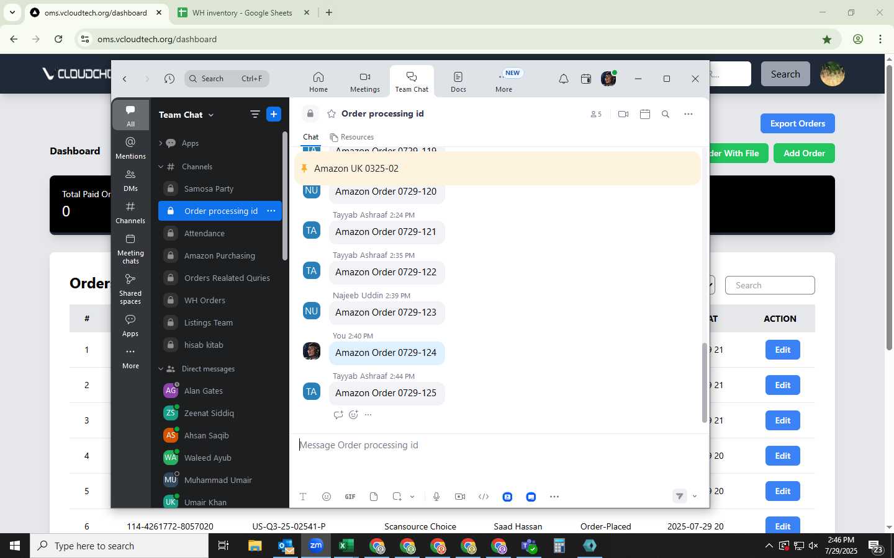Attach a file in composer
Screen dimensions: 894x558
coord(374,497)
